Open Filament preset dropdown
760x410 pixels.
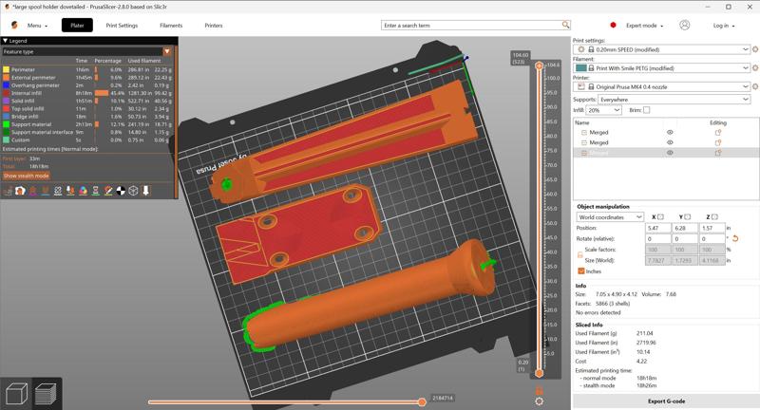[661, 68]
